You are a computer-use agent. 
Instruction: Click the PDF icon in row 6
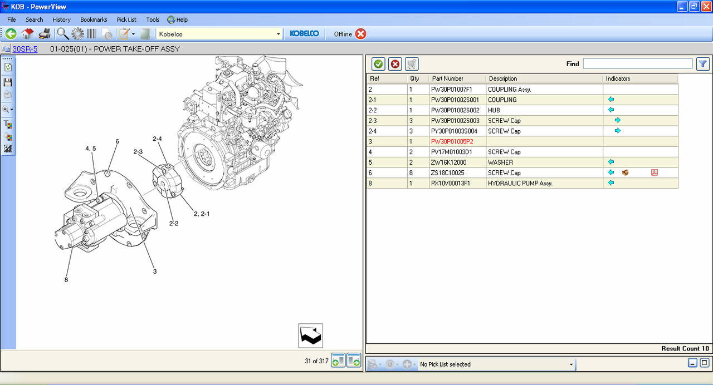tap(655, 172)
